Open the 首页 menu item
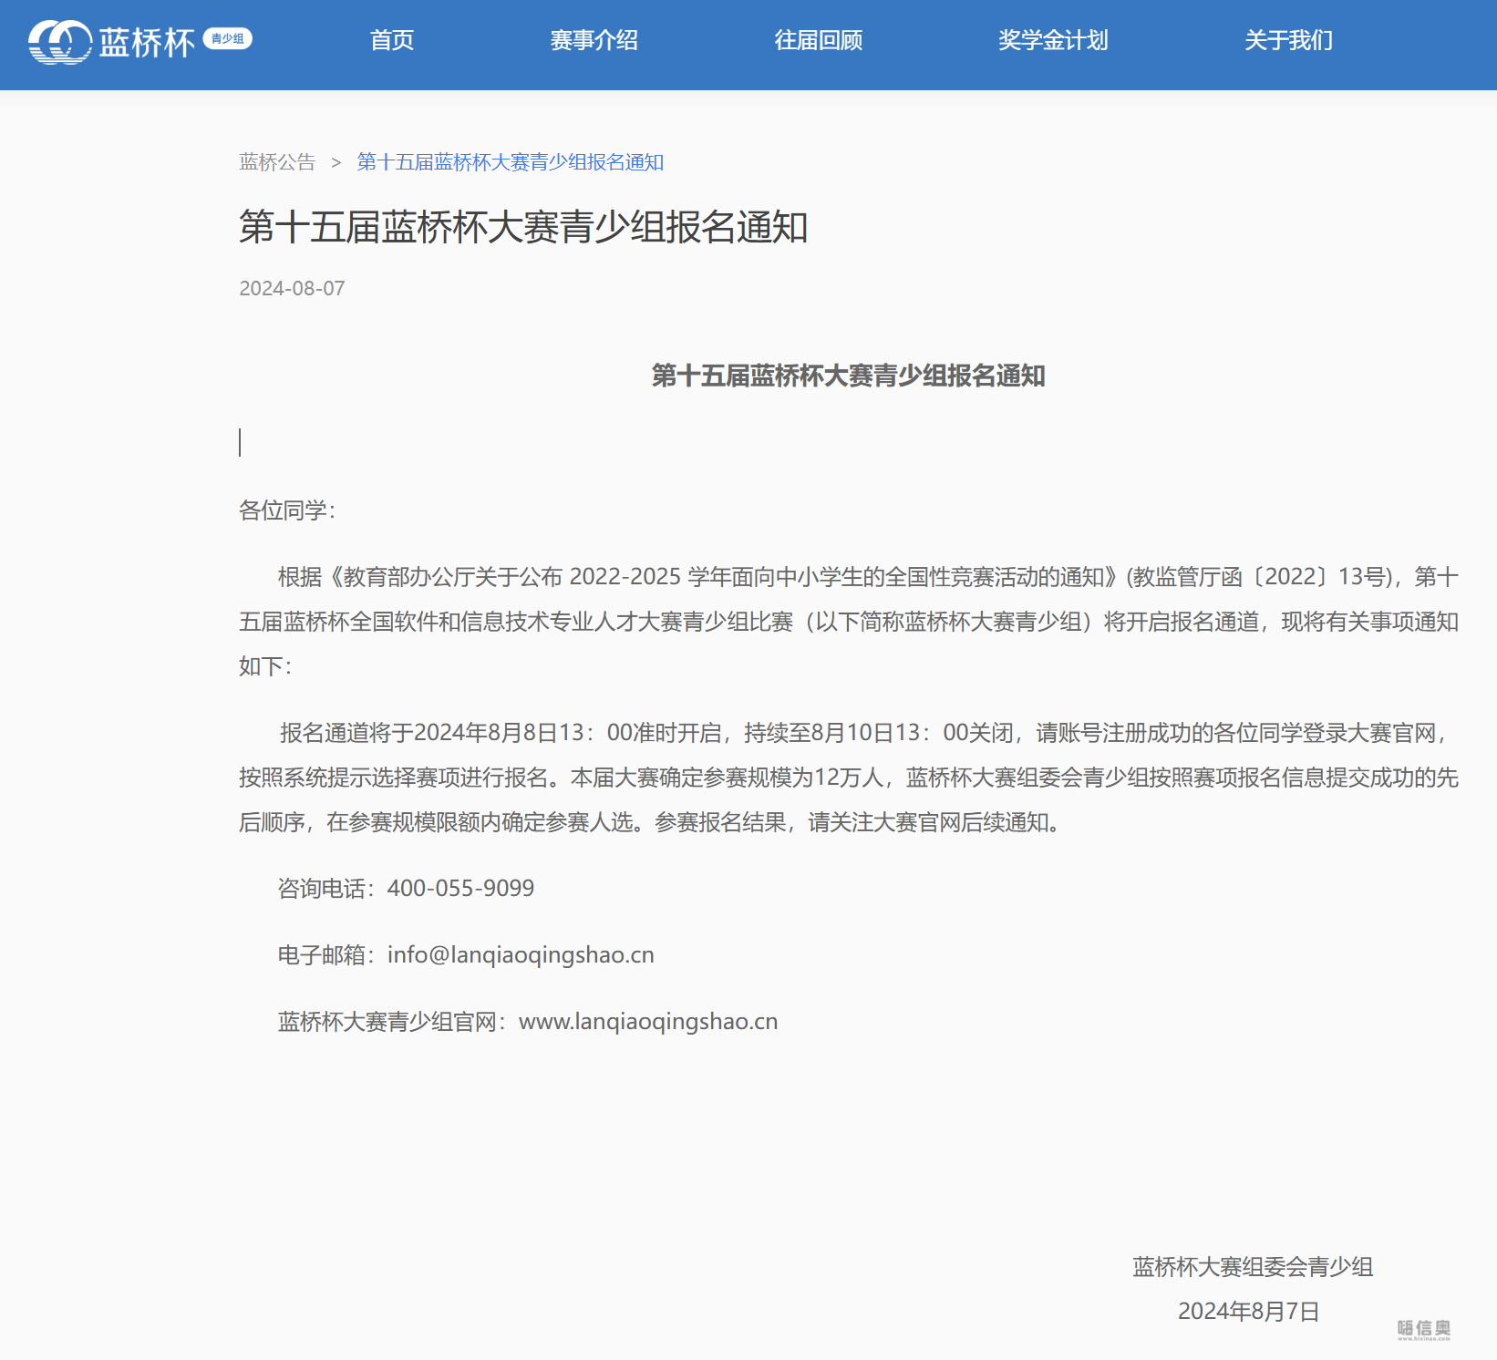Screen dimensions: 1497x1360 point(392,40)
